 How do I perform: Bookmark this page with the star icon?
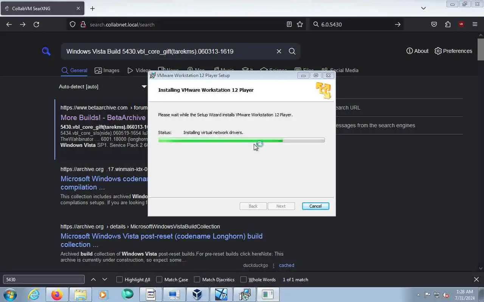300,25
